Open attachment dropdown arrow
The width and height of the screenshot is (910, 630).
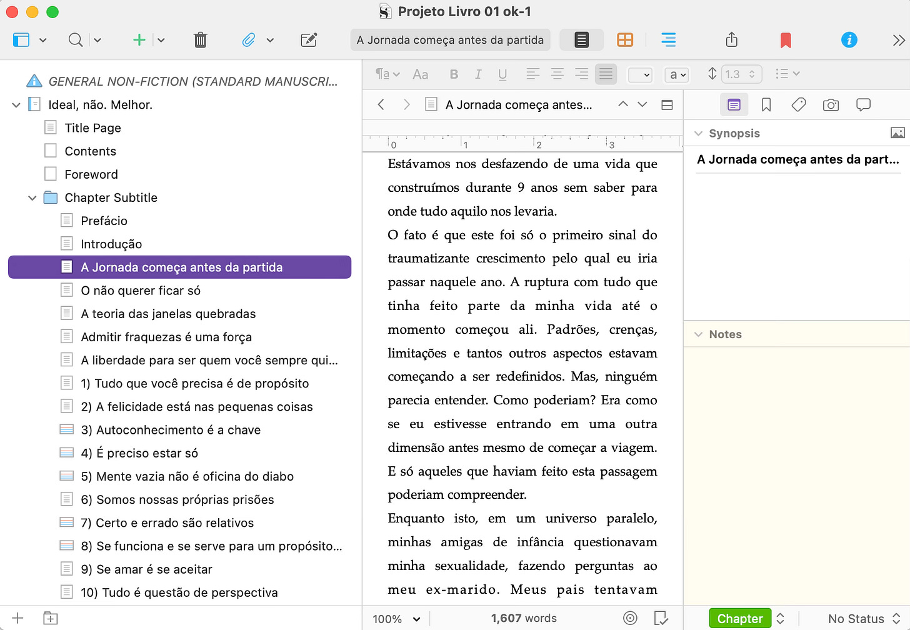(x=270, y=40)
